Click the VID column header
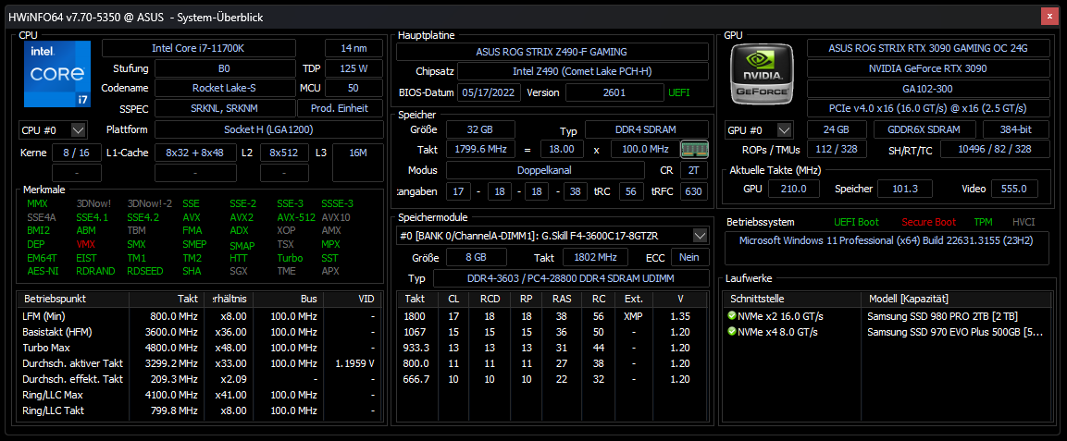 pyautogui.click(x=353, y=299)
